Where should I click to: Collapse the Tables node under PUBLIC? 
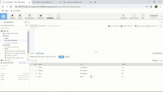point(4,38)
